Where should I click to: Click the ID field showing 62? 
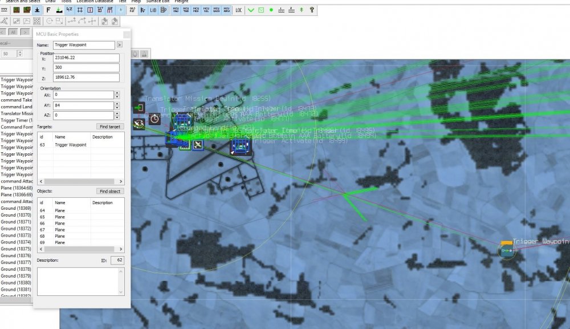click(117, 260)
